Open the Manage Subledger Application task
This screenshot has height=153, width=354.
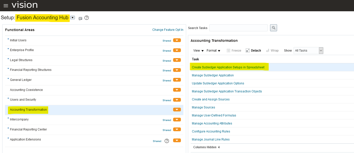213,75
